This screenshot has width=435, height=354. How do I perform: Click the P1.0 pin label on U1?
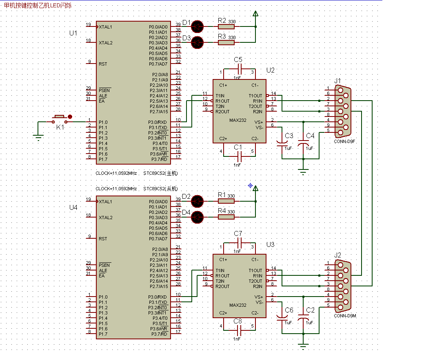coord(103,122)
